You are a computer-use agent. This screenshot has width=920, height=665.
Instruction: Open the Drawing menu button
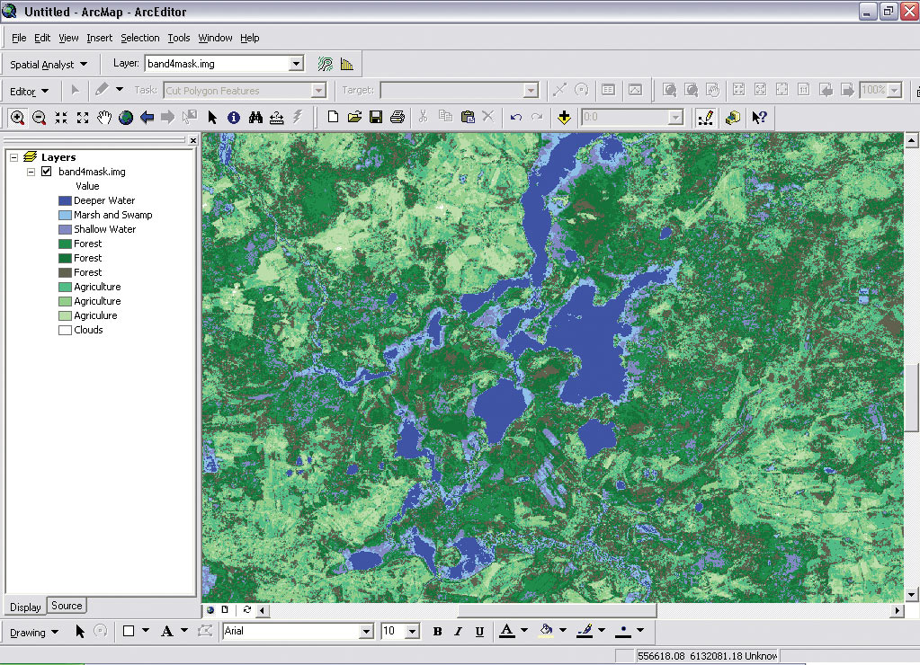34,633
